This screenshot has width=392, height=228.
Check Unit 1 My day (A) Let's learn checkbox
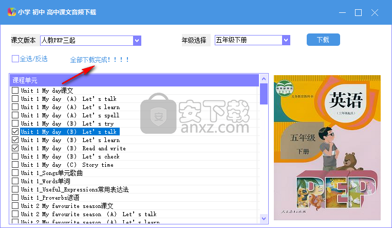[x=15, y=107]
